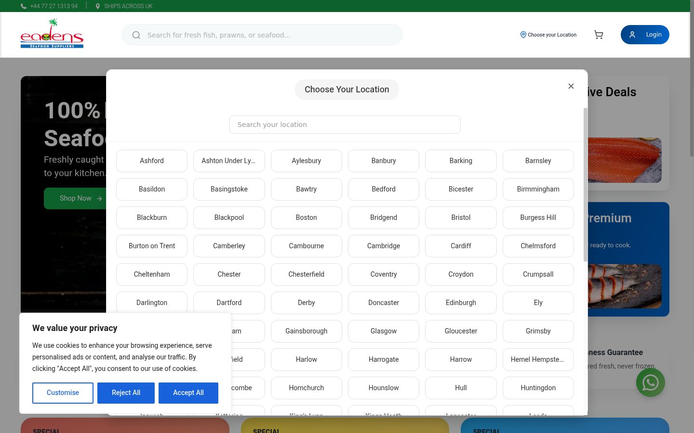Click the WhatsApp chat icon
Image resolution: width=694 pixels, height=433 pixels.
click(650, 382)
